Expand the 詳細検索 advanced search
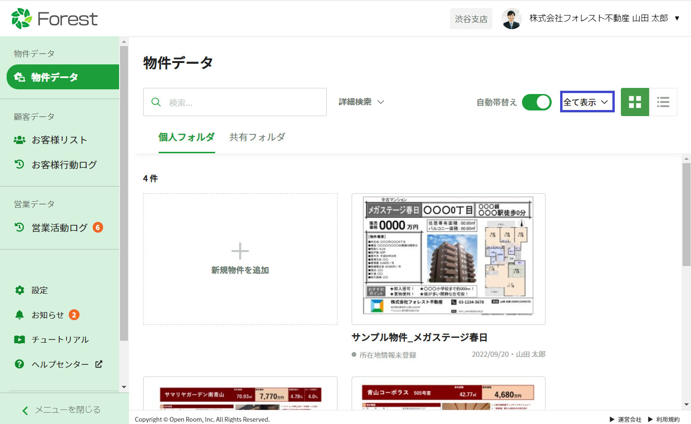The height and width of the screenshot is (424, 691). coord(362,102)
